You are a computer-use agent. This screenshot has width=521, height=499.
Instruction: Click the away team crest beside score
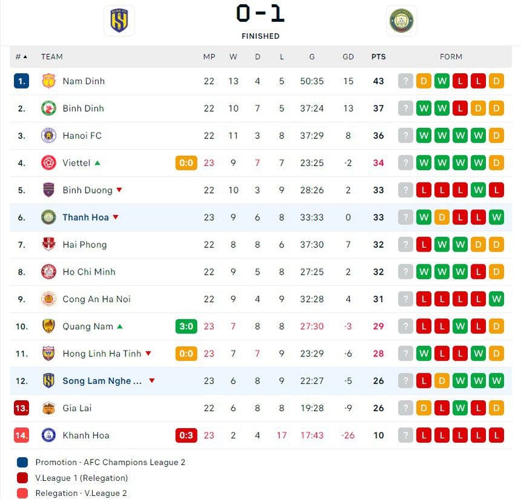tap(402, 21)
